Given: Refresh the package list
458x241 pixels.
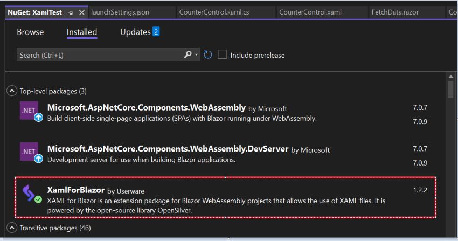Looking at the screenshot, I should [x=207, y=55].
